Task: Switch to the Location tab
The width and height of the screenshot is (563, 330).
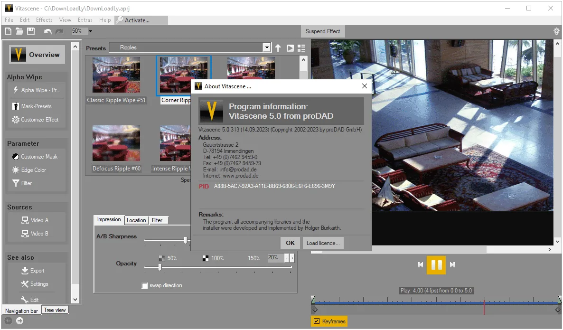Action: pos(136,220)
